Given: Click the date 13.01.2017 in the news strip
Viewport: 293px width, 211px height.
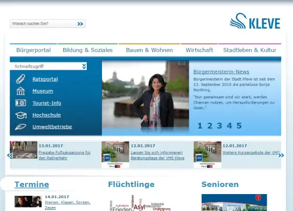Looking at the screenshot, I should point(51,146).
